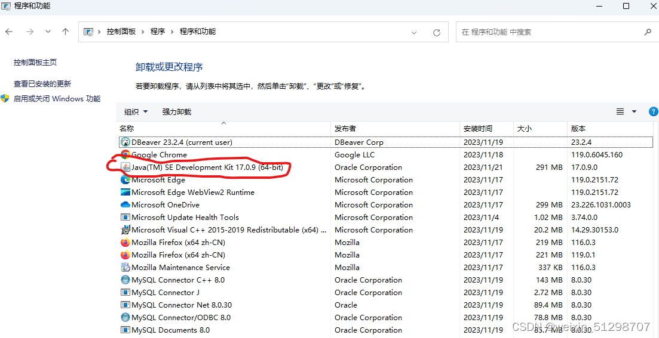This screenshot has width=659, height=338.
Task: Click the 291 MB size cell
Action: point(549,168)
